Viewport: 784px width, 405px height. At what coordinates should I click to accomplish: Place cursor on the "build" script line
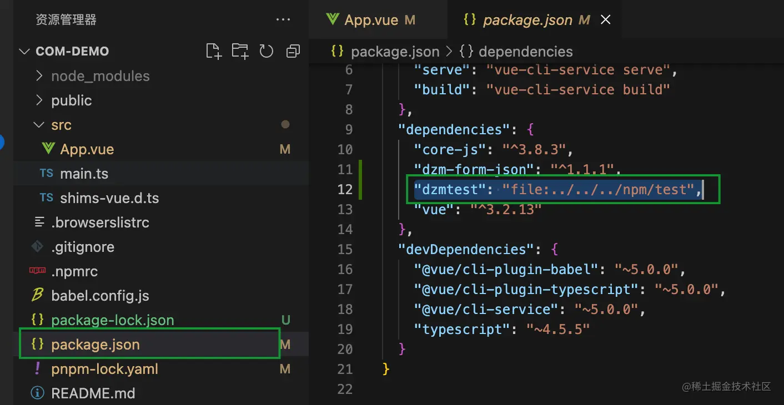click(x=542, y=90)
